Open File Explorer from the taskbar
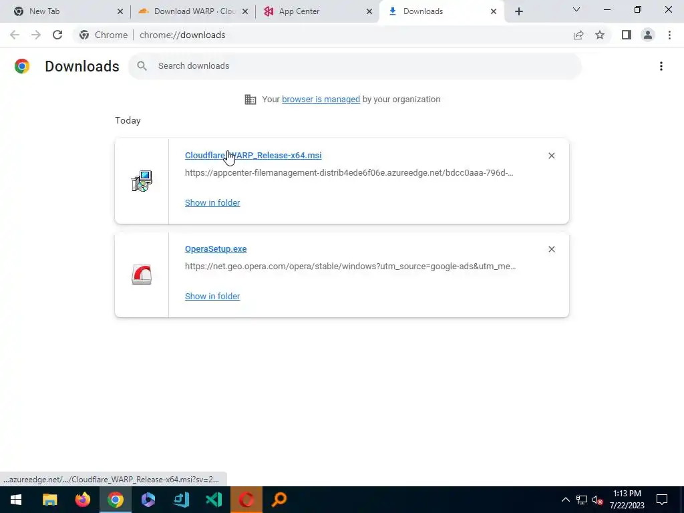Screen dimensions: 684x513 [49, 500]
